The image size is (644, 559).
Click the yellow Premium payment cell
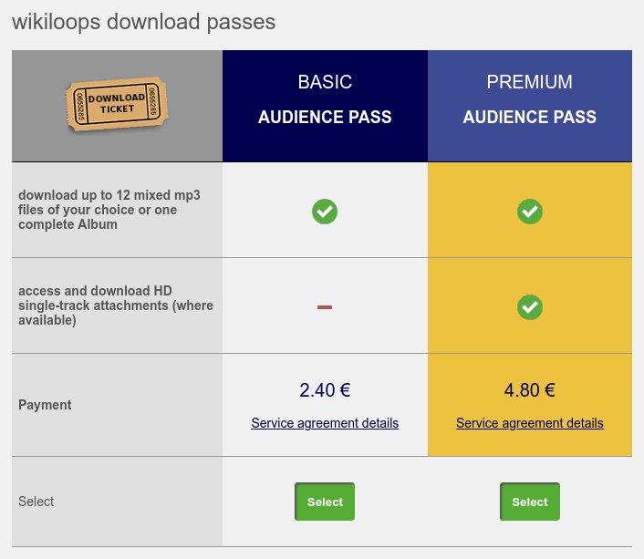coord(529,405)
